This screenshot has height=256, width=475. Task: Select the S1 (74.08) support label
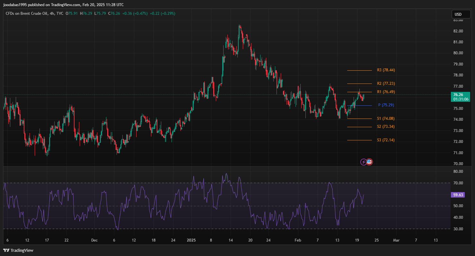386,119
